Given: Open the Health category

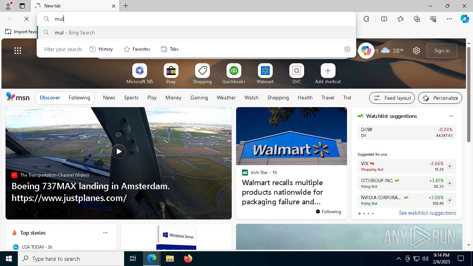Looking at the screenshot, I should pos(305,98).
